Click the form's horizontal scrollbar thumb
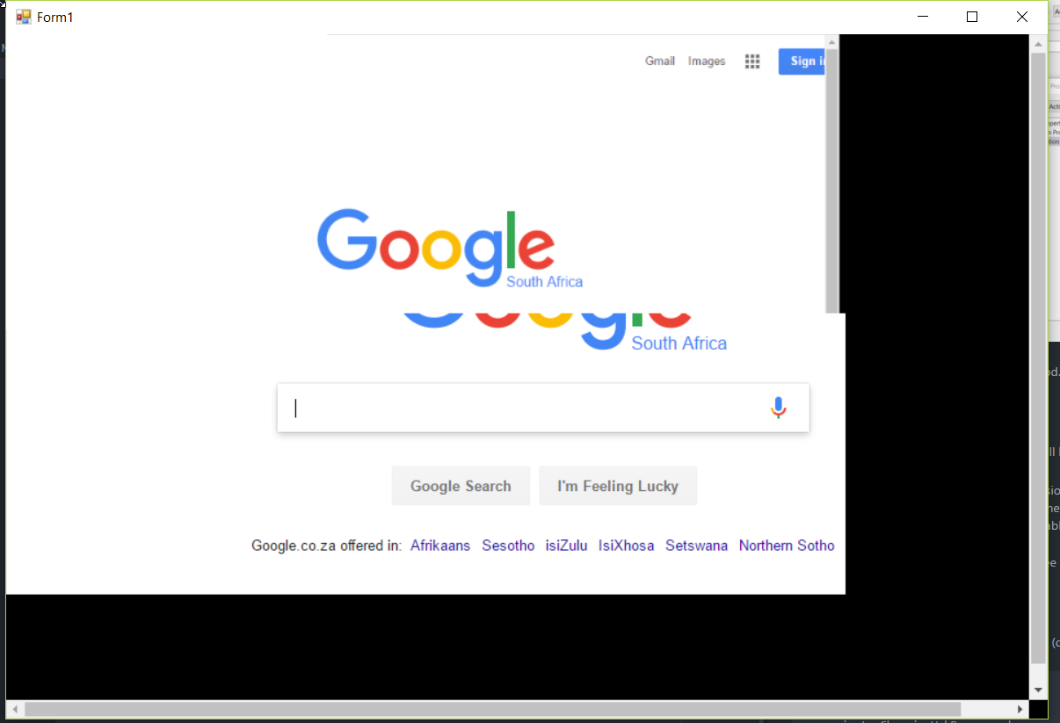Screen dimensions: 1060x723 [492, 709]
